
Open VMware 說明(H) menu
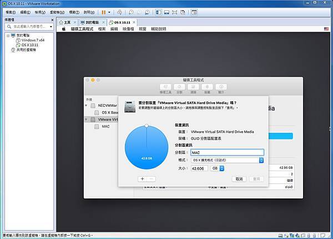(x=89, y=12)
